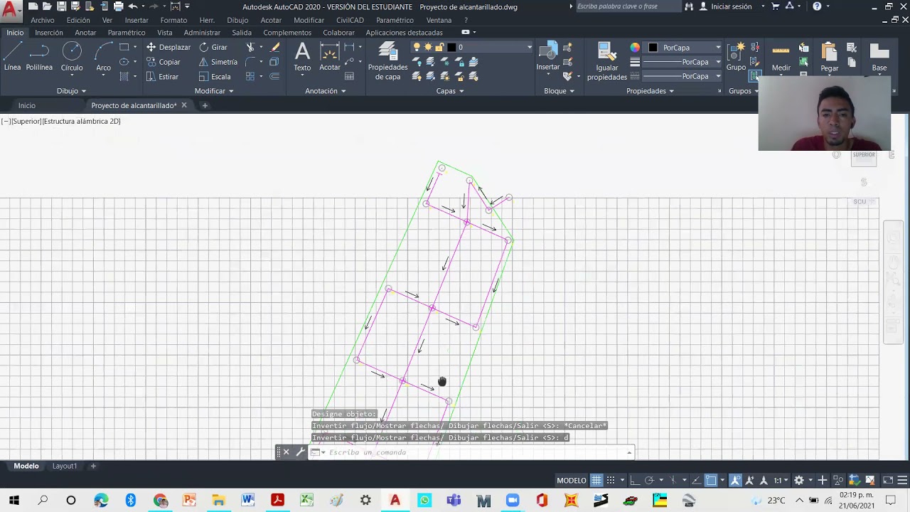Click the Estirar (stretch) tool
The image size is (910, 512).
pyautogui.click(x=163, y=77)
